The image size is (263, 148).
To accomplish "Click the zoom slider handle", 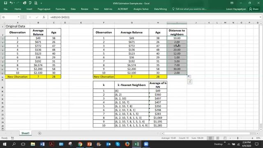I will click(x=238, y=138).
